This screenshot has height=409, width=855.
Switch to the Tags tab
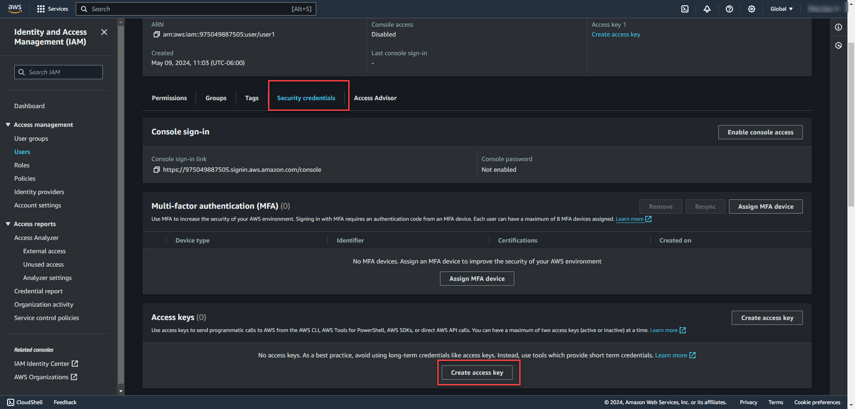(252, 98)
